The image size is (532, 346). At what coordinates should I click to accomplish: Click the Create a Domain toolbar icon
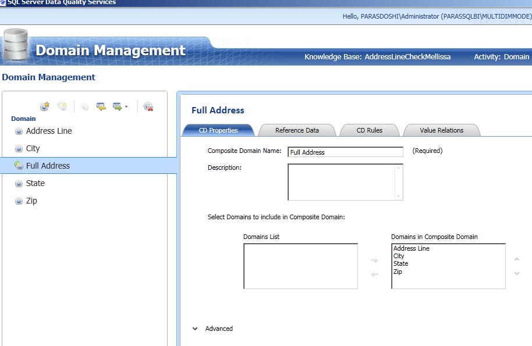pos(44,106)
